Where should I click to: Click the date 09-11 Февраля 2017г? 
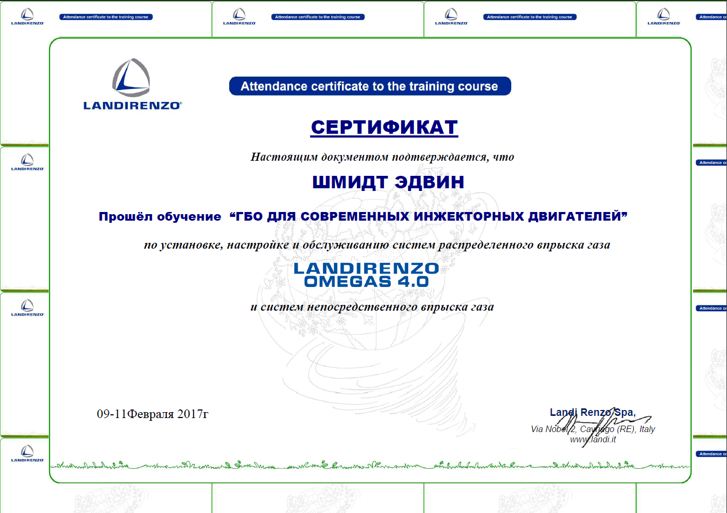(152, 414)
